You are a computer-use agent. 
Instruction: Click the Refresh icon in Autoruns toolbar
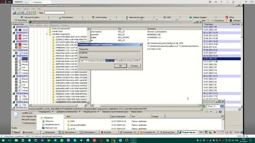pos(18,13)
